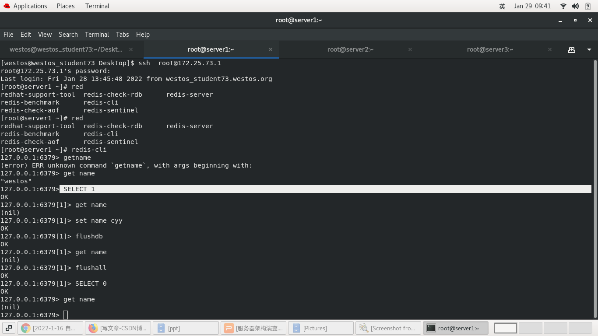Open the File menu
This screenshot has width=598, height=336.
(x=8, y=34)
